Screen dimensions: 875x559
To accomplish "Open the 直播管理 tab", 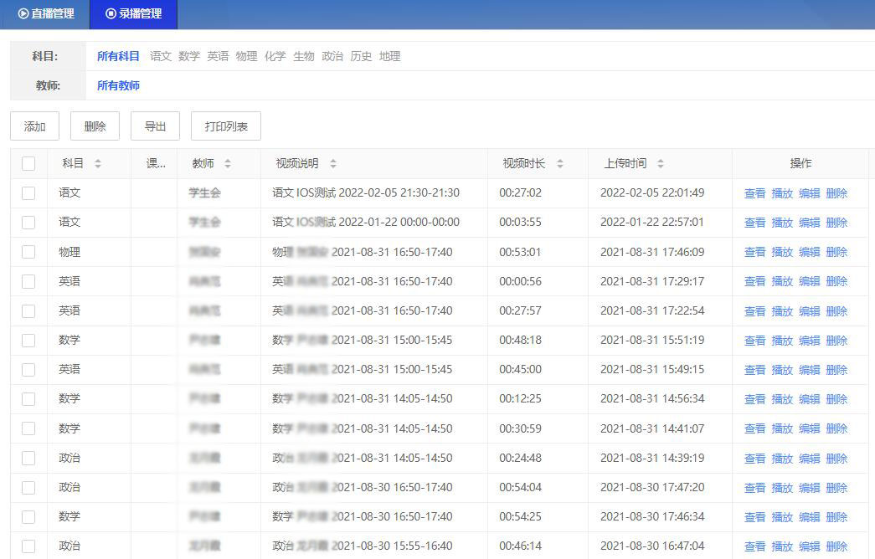I will pos(46,14).
